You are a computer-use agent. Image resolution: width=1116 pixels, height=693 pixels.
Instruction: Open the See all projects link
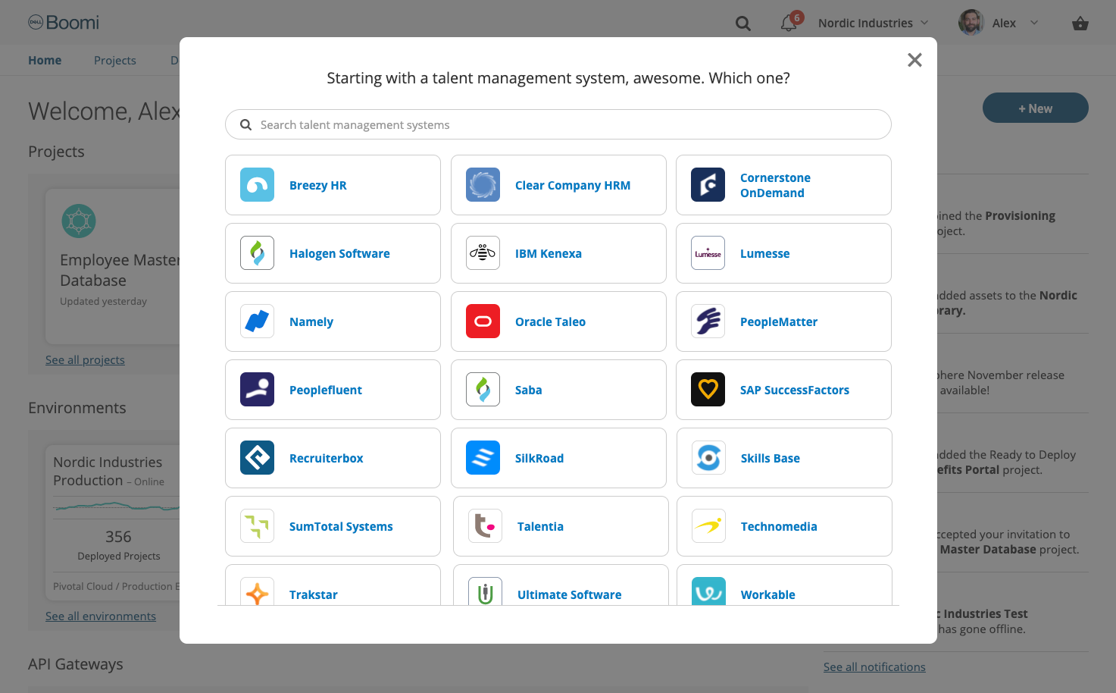tap(85, 359)
